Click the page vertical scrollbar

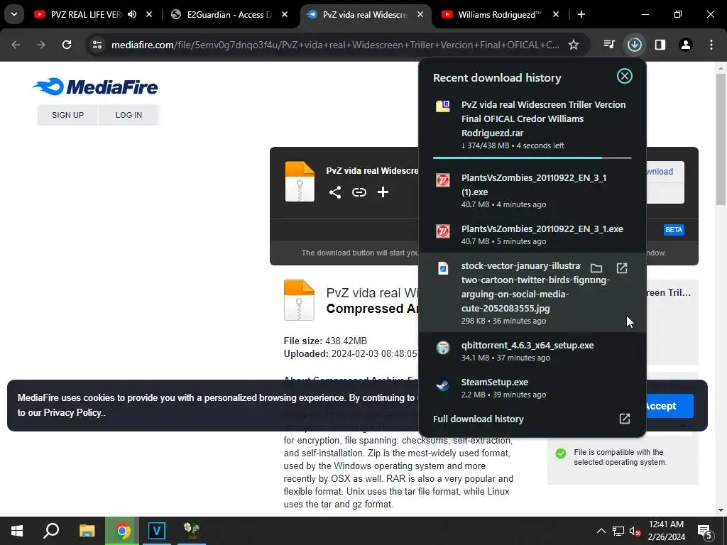tap(721, 139)
